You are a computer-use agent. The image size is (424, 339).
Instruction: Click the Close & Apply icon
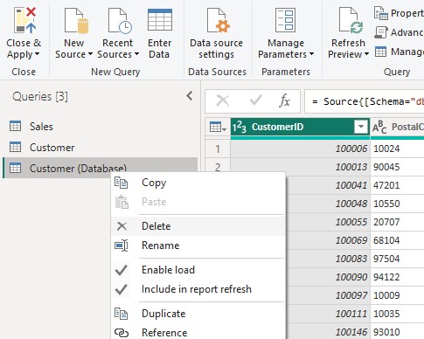click(24, 20)
